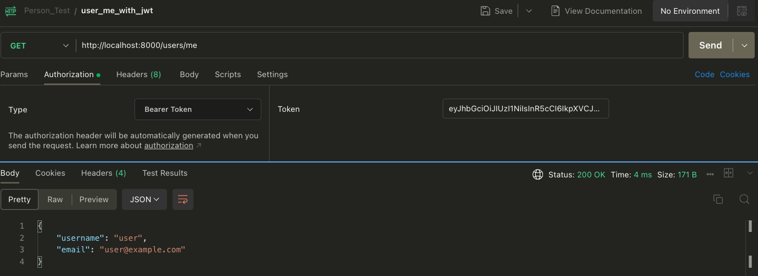Viewport: 758px width, 276px height.
Task: Open the request Headers (8) tab
Action: click(138, 74)
